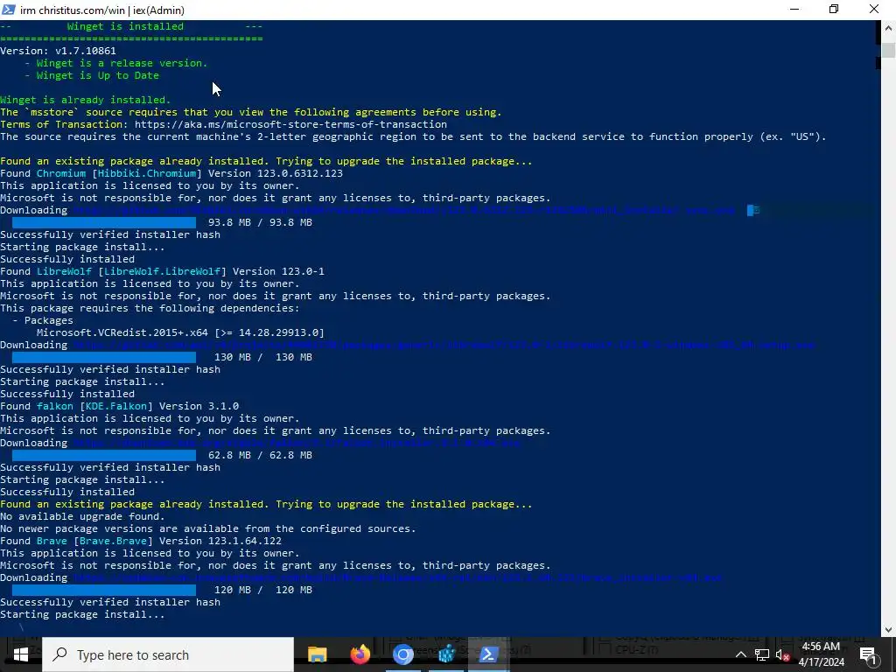Open the Windows Start menu
The image size is (896, 672).
[21, 654]
